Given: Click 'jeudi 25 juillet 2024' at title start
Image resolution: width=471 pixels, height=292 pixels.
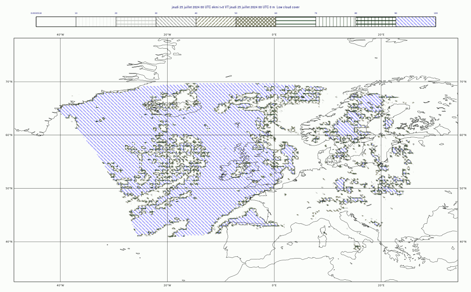Looking at the screenshot, I should (185, 7).
